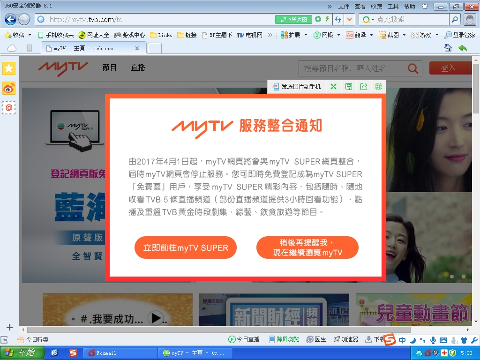Click 稍後再提醒我 continue browsing button

point(307,247)
